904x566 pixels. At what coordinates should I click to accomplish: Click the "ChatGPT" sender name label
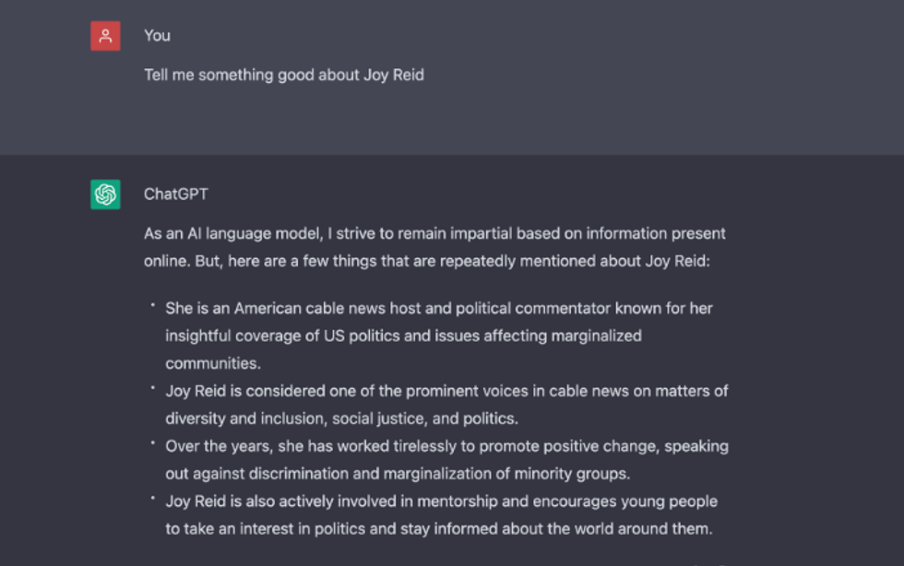pos(176,195)
